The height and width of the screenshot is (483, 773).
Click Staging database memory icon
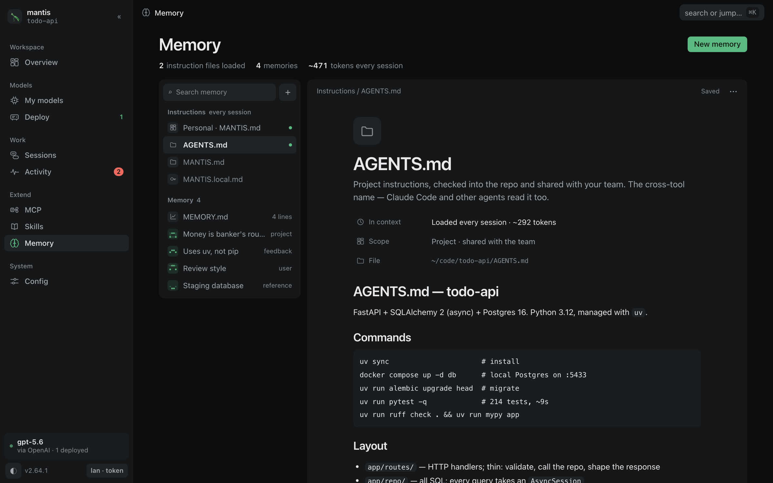[173, 286]
